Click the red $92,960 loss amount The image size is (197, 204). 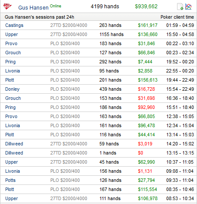point(146,107)
